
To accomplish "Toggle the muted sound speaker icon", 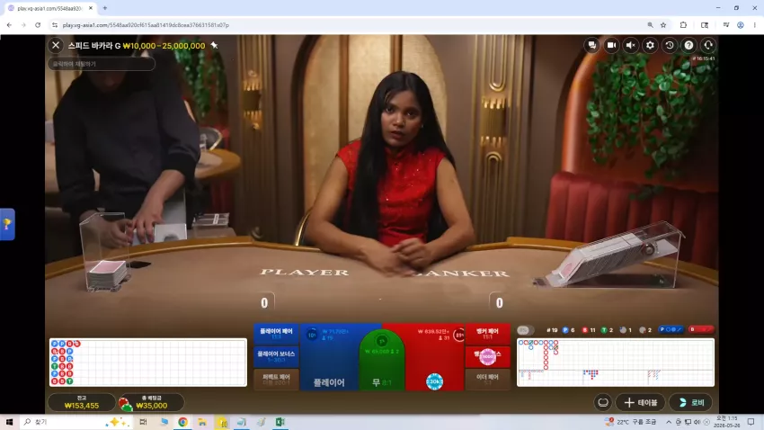I will (630, 45).
